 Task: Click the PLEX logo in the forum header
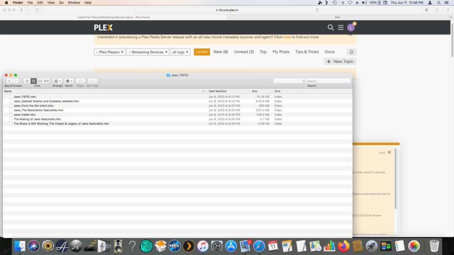click(x=103, y=27)
